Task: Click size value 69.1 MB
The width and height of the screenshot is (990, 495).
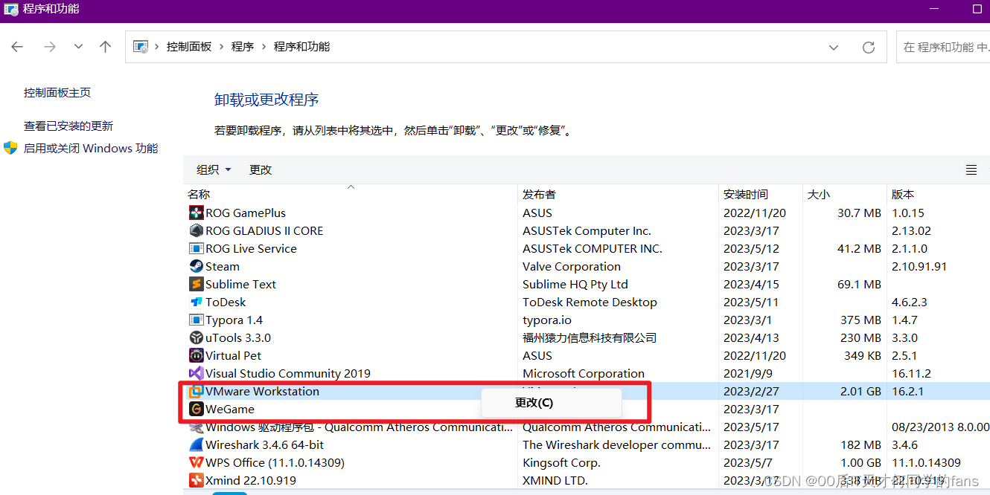Action: click(x=859, y=284)
